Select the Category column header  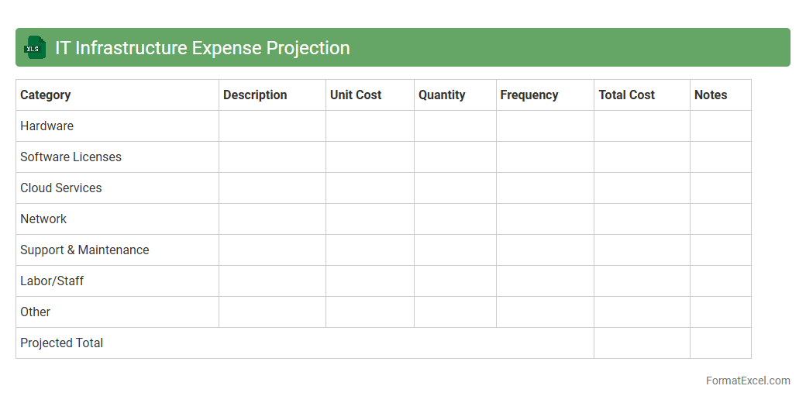click(46, 95)
